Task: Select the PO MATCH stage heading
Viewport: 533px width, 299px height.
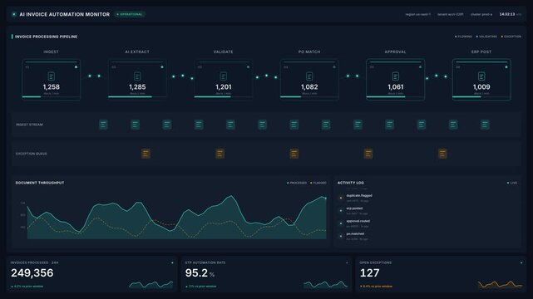Action: [x=309, y=52]
